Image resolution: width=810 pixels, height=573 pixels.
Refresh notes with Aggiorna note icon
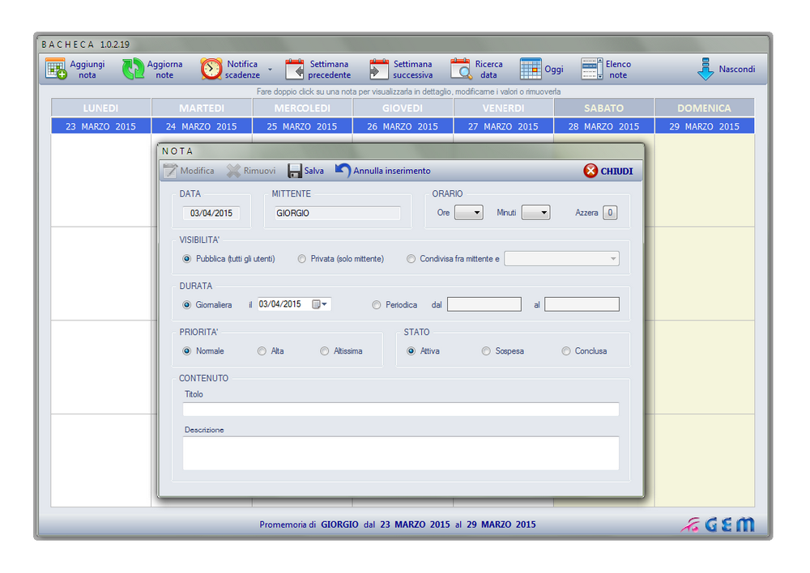pos(133,70)
